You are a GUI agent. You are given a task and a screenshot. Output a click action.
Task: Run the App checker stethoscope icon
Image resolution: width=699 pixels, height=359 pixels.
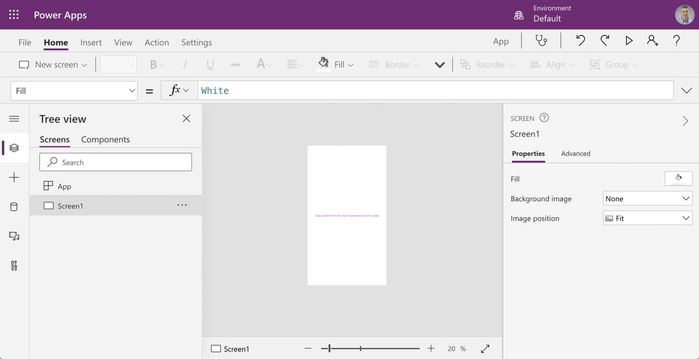click(541, 41)
